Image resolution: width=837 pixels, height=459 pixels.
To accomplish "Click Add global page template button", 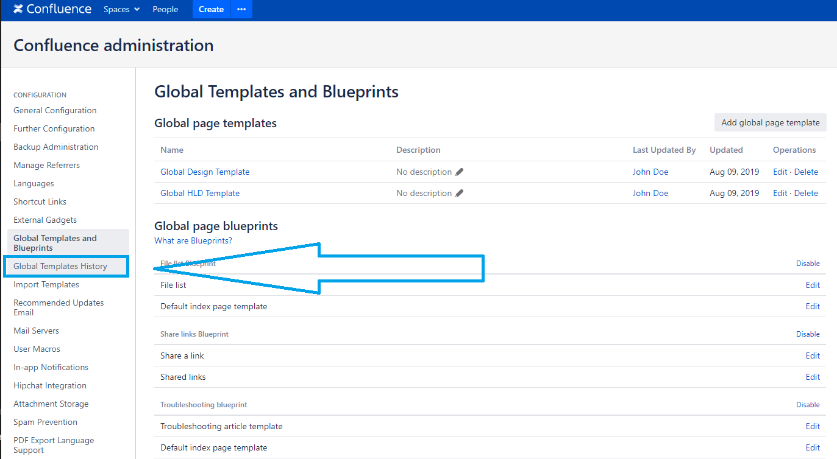I will click(x=771, y=122).
